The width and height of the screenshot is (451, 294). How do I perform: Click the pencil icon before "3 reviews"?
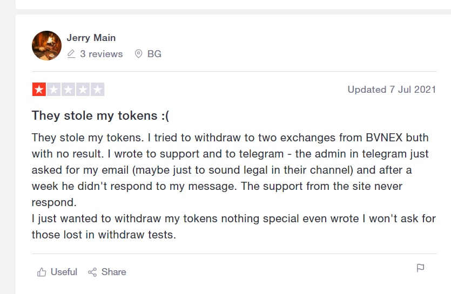pyautogui.click(x=71, y=54)
